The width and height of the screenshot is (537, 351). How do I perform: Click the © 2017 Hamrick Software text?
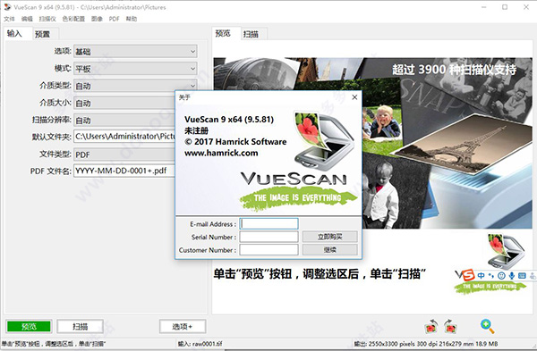pyautogui.click(x=235, y=141)
